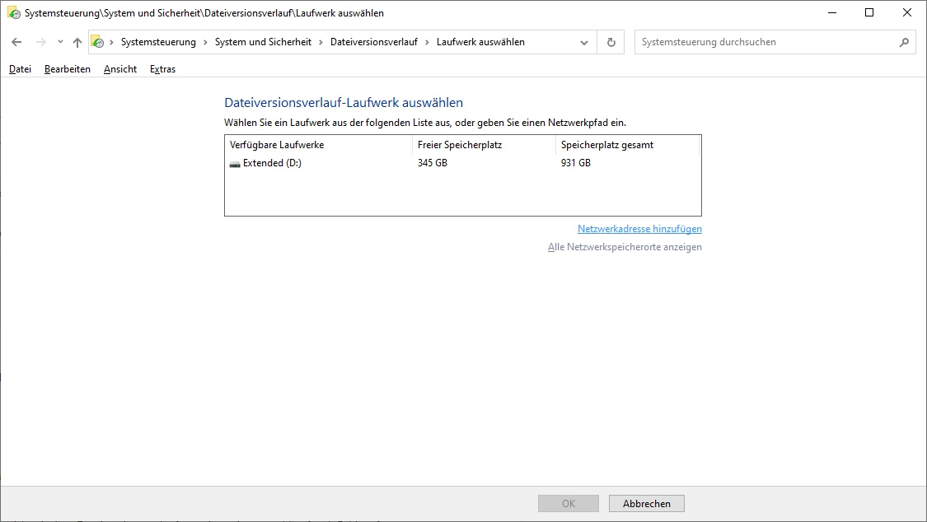
Task: Open the Datei menu
Action: point(20,69)
